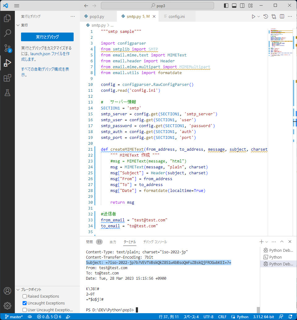Enable User Uncaught Exceptions checkbox
This screenshot has height=320, width=297.
(25, 310)
